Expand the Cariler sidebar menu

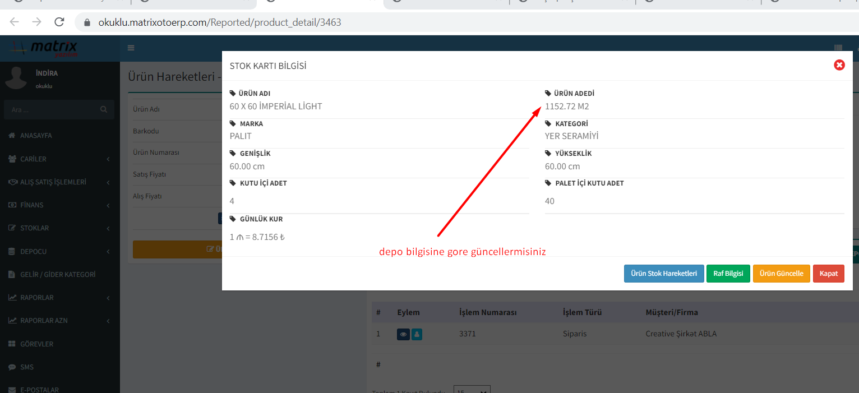pos(59,159)
